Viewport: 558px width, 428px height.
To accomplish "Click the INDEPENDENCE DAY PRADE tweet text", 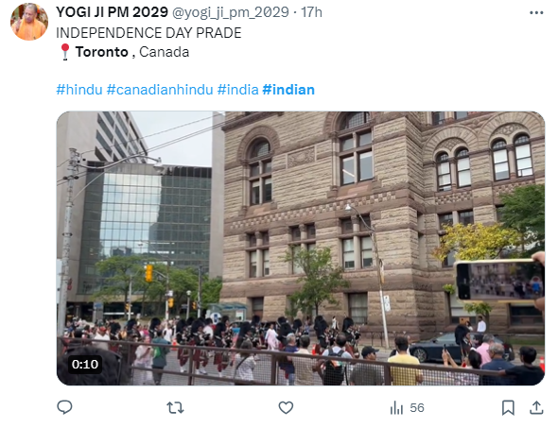I will tap(148, 33).
